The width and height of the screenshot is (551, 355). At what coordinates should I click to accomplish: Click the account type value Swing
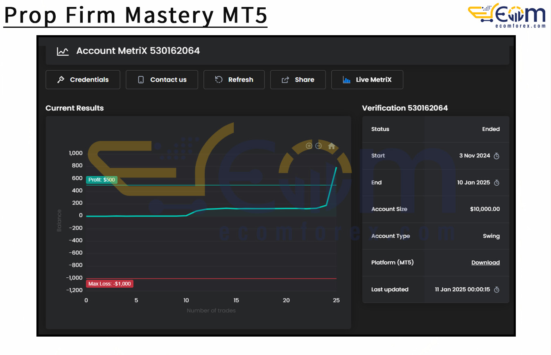491,236
